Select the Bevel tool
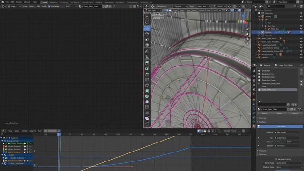Screen dimensions: 304x171 [147, 74]
